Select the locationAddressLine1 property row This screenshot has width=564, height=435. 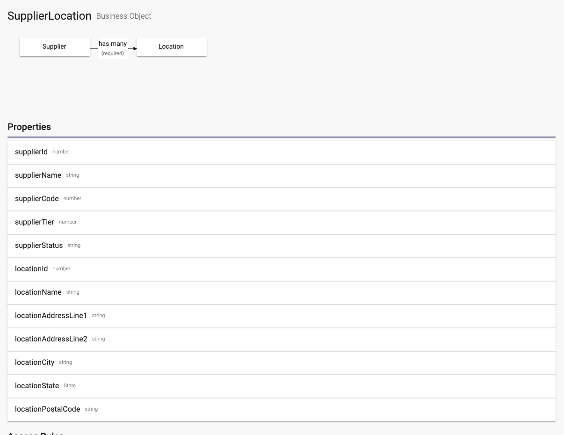[282, 316]
